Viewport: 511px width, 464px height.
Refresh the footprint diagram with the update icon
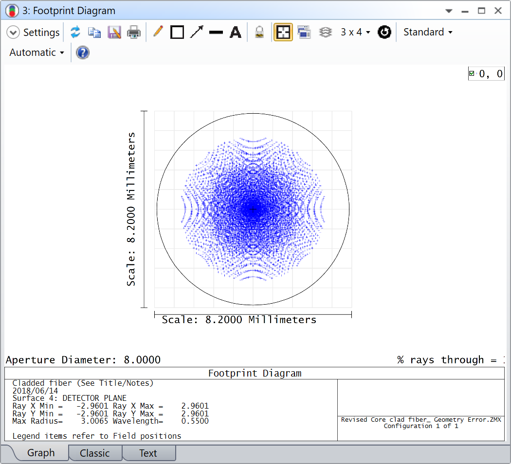point(75,32)
